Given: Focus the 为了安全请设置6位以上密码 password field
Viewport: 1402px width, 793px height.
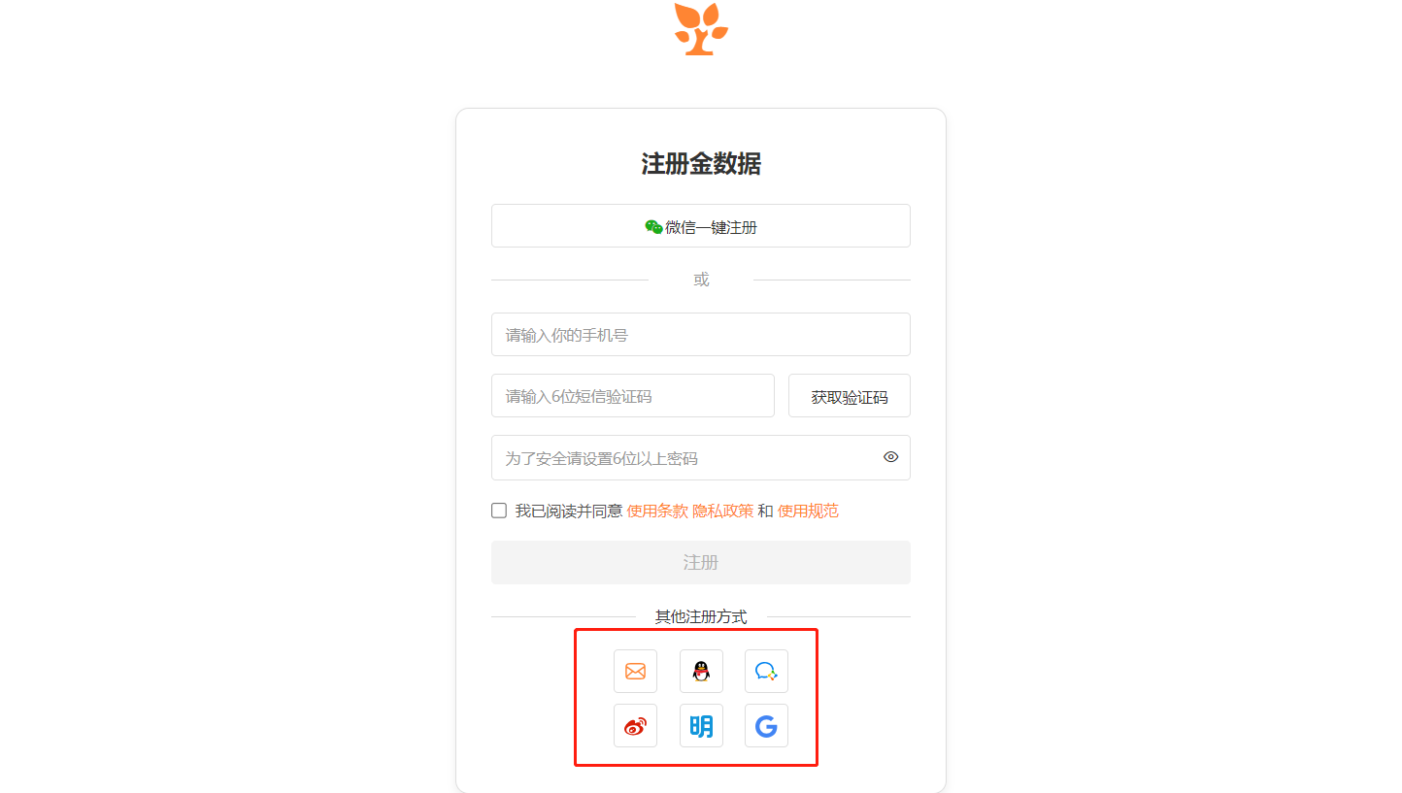Looking at the screenshot, I should click(701, 457).
